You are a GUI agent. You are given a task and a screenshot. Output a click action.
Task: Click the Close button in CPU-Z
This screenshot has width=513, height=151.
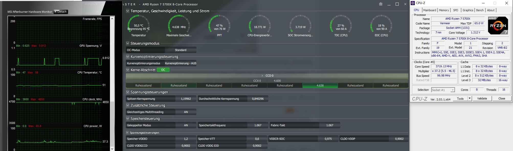[x=502, y=98]
